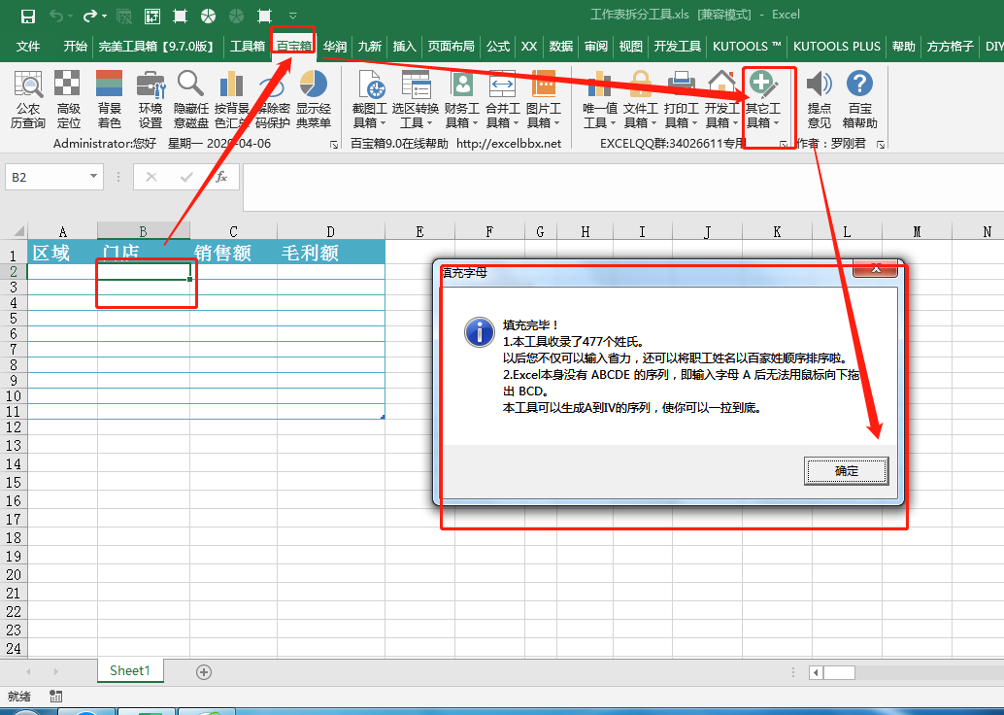The image size is (1004, 715).
Task: Open the 合并工具箱 dropdown
Action: tap(503, 100)
